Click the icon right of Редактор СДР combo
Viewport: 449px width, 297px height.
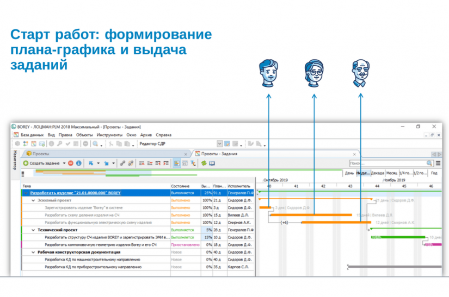click(x=227, y=144)
